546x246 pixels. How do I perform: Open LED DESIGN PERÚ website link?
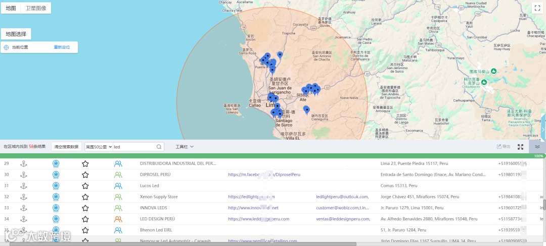click(x=259, y=219)
